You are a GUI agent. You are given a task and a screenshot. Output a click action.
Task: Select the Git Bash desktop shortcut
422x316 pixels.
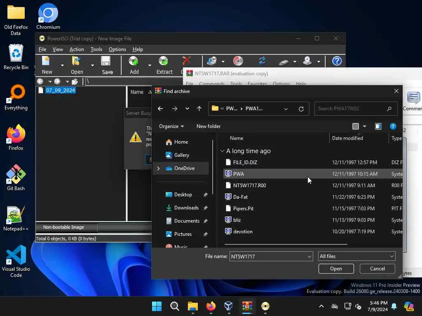coord(16,178)
